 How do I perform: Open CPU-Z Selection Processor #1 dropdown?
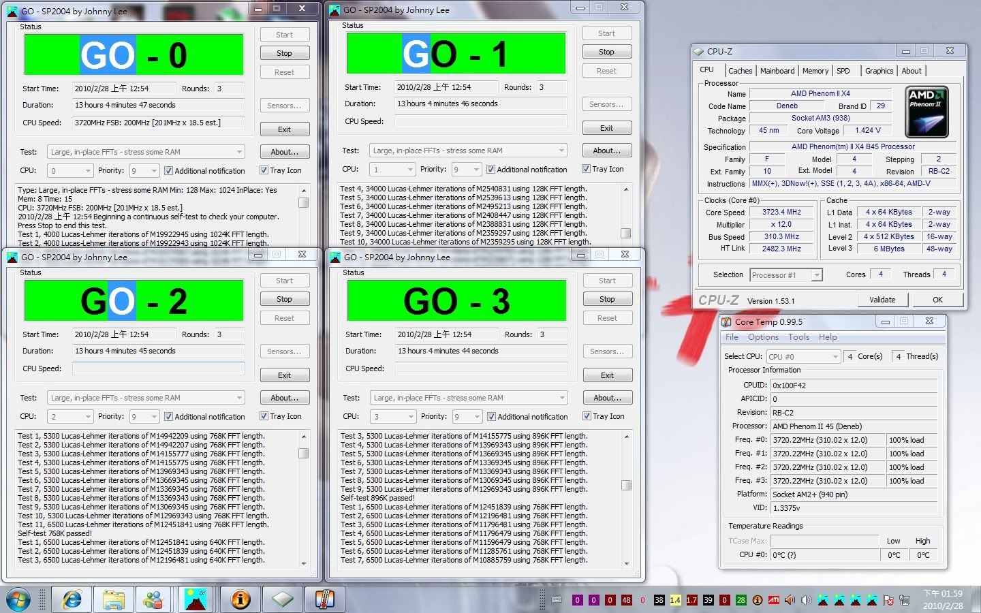click(786, 275)
